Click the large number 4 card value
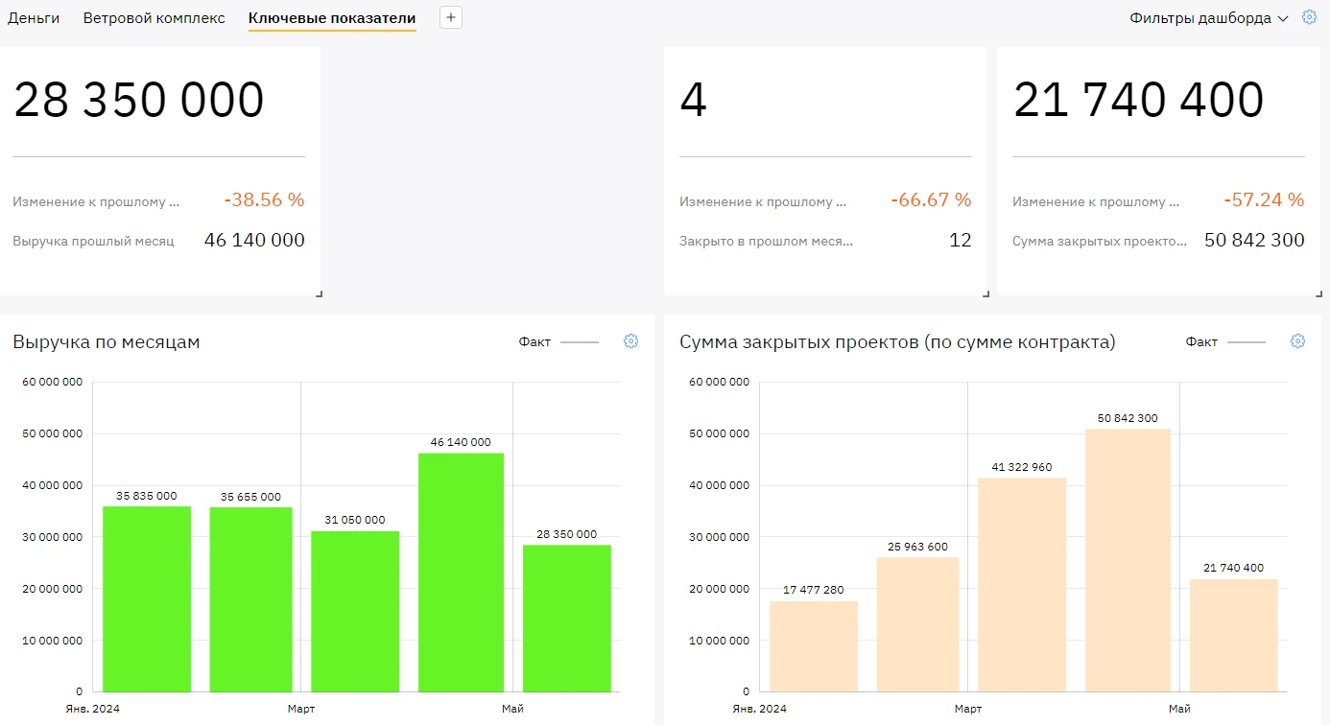 (x=693, y=100)
